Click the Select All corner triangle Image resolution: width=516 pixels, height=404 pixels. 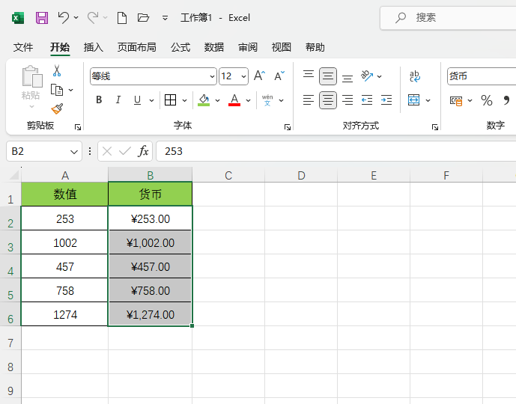tap(13, 174)
